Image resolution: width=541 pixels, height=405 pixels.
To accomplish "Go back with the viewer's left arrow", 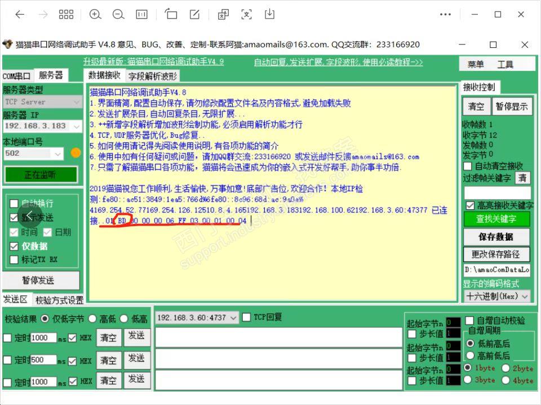I will point(20,15).
